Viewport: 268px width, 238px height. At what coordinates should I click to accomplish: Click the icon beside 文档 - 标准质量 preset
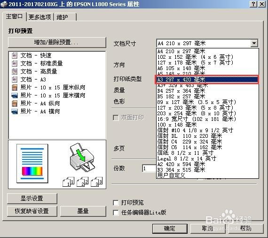click(x=15, y=63)
